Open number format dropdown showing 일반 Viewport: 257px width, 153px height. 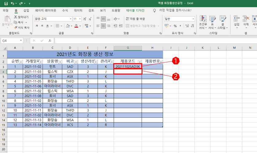coord(193,19)
